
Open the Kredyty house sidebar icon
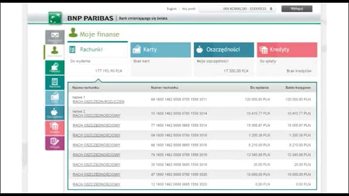tap(55, 128)
